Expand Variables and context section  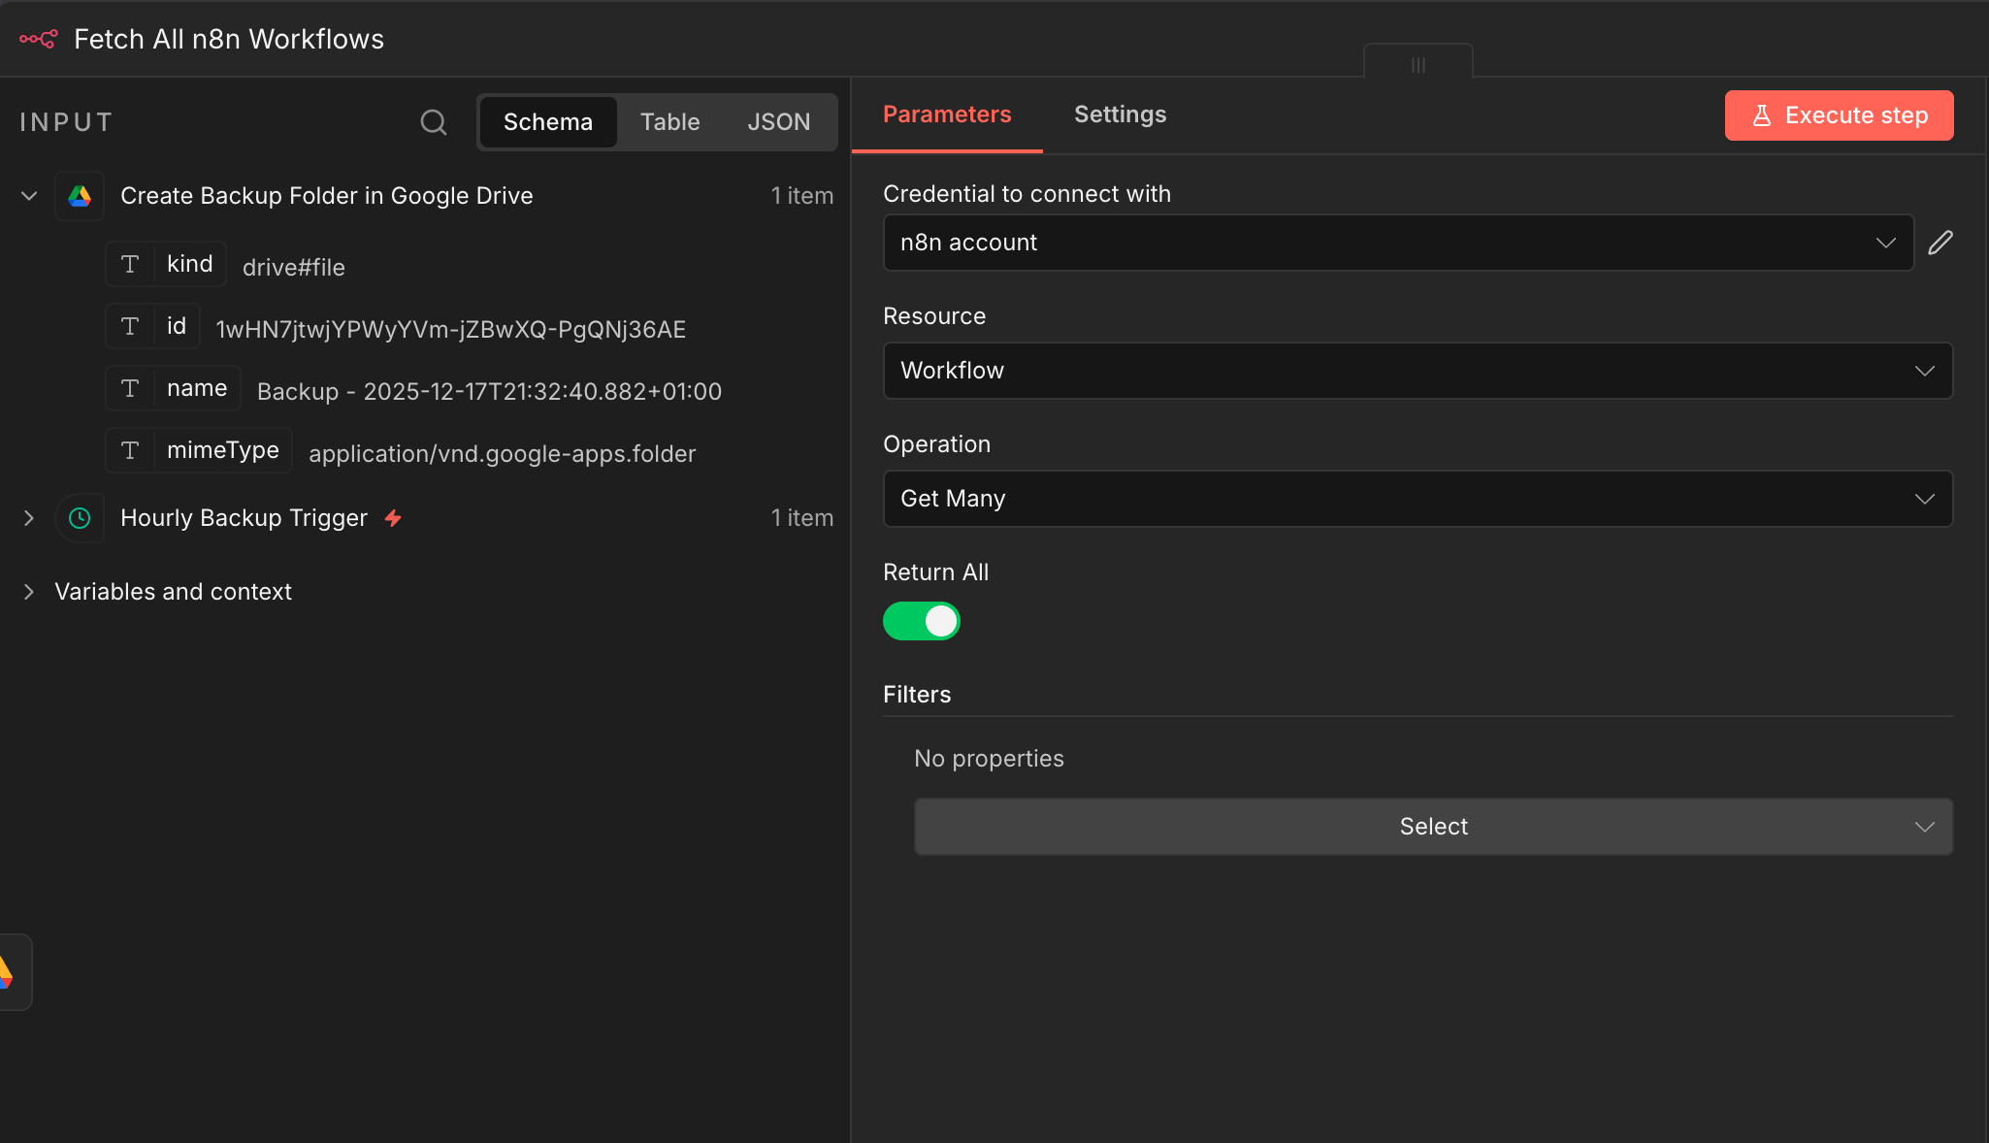(29, 592)
